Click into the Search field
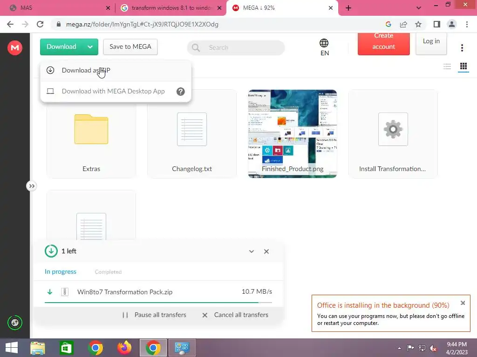The width and height of the screenshot is (477, 357). tap(236, 48)
